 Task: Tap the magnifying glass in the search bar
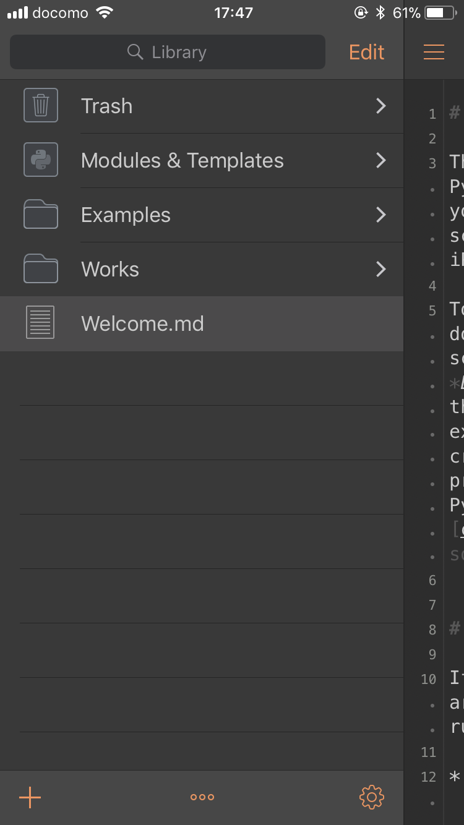tap(135, 52)
